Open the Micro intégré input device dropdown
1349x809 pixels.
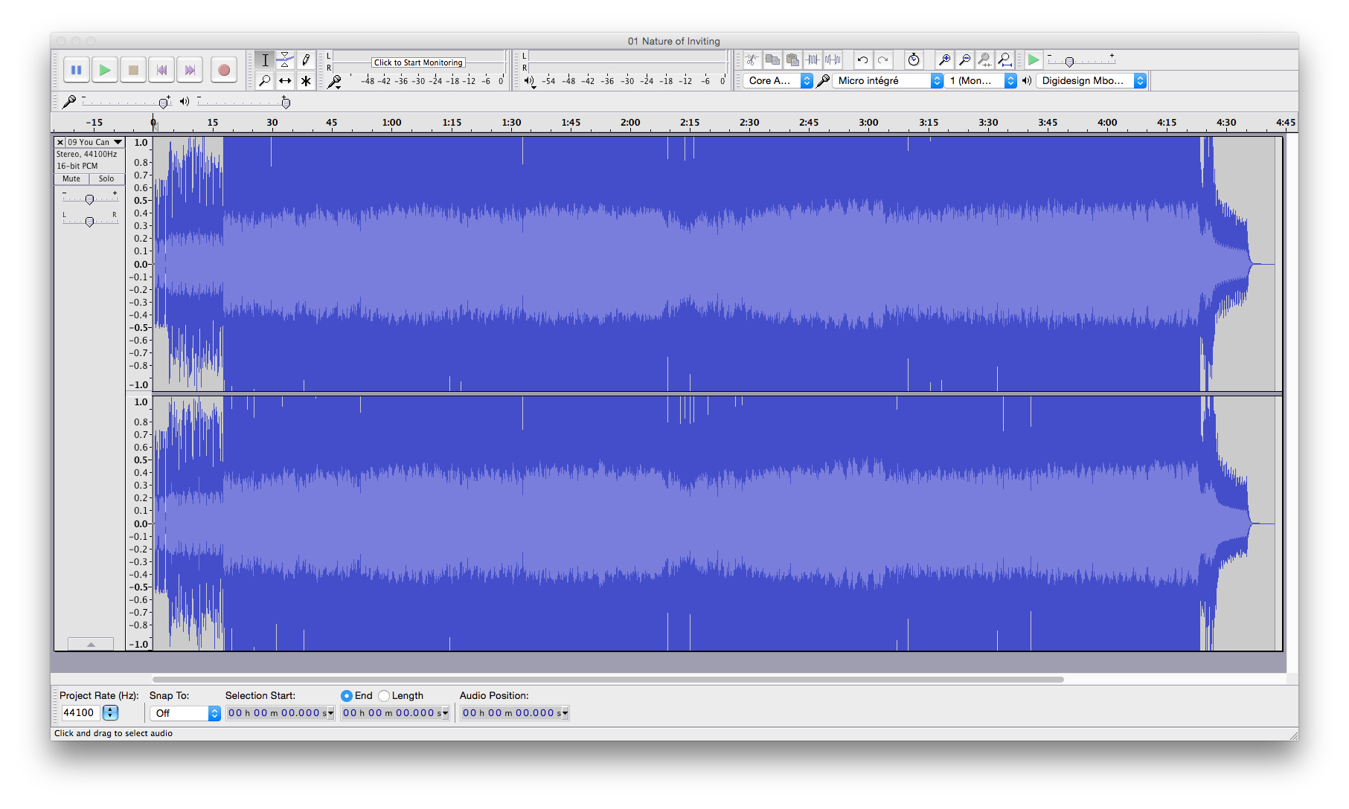tap(886, 80)
